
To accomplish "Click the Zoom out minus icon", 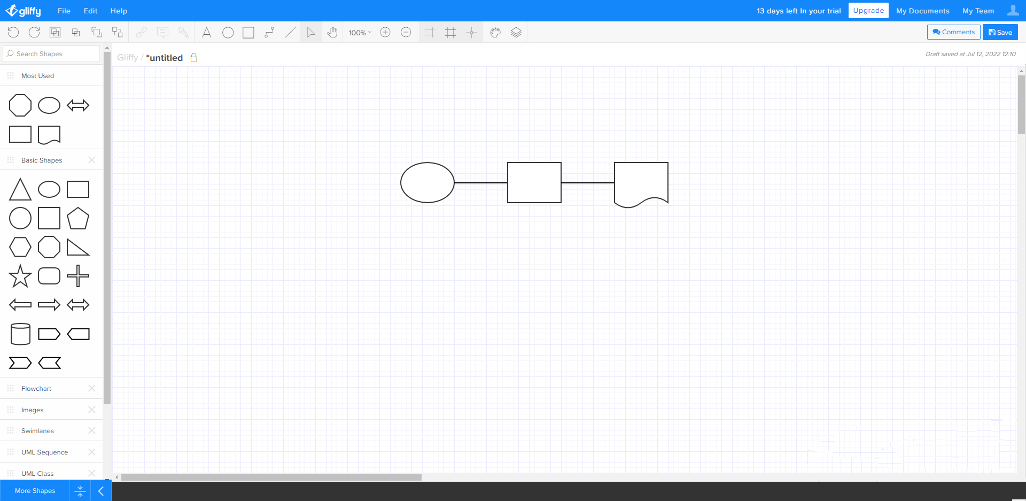I will point(406,33).
